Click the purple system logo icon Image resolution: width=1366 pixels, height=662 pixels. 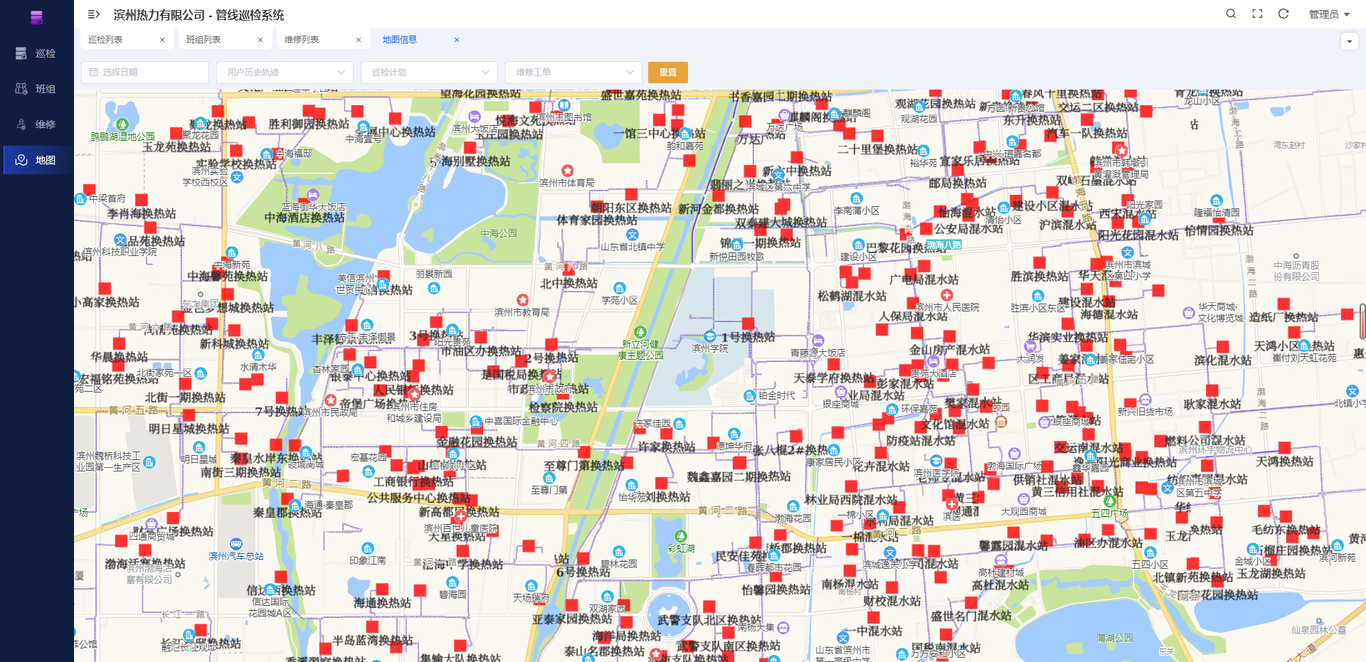point(36,18)
